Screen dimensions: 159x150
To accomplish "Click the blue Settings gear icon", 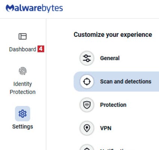I will click(22, 114).
